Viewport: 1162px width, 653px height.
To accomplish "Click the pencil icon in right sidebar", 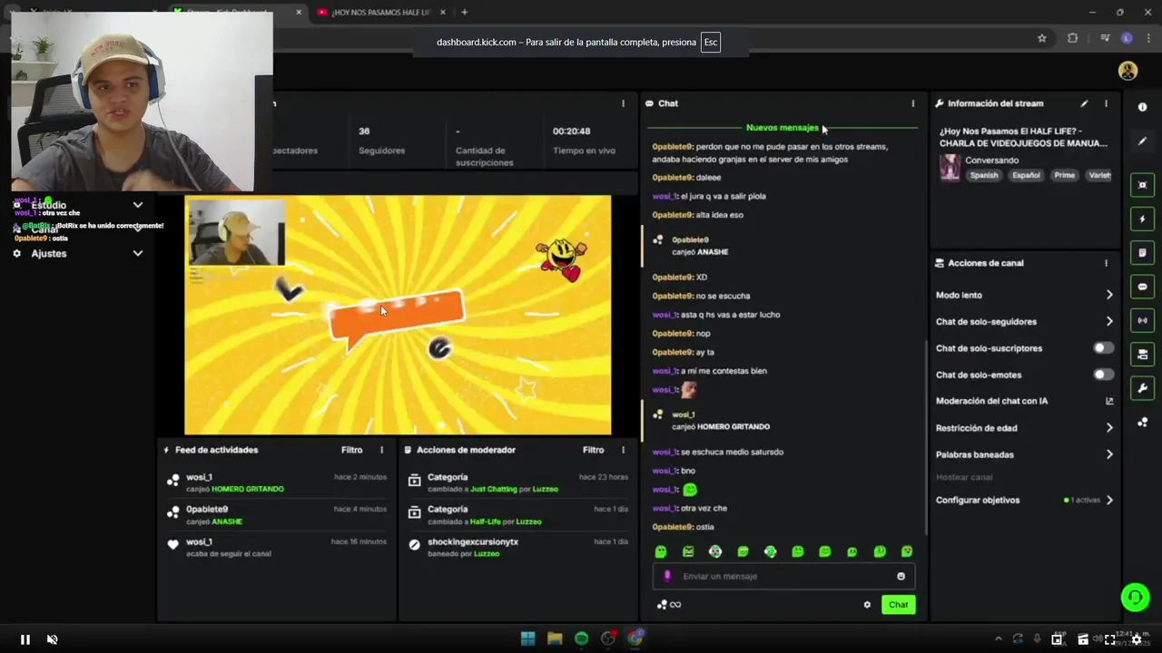I will (x=1142, y=141).
